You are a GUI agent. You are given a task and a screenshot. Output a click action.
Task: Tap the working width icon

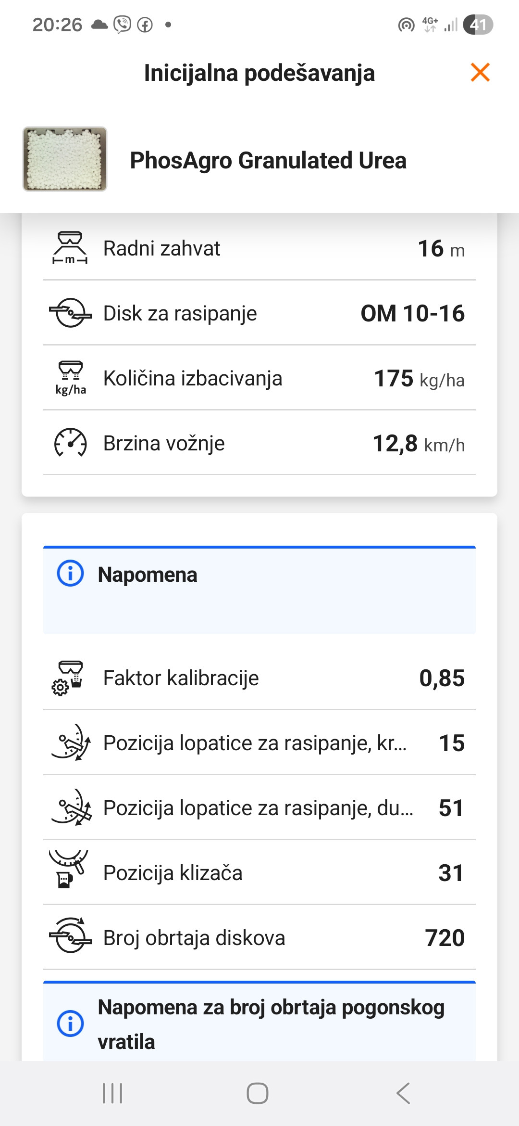tap(70, 248)
